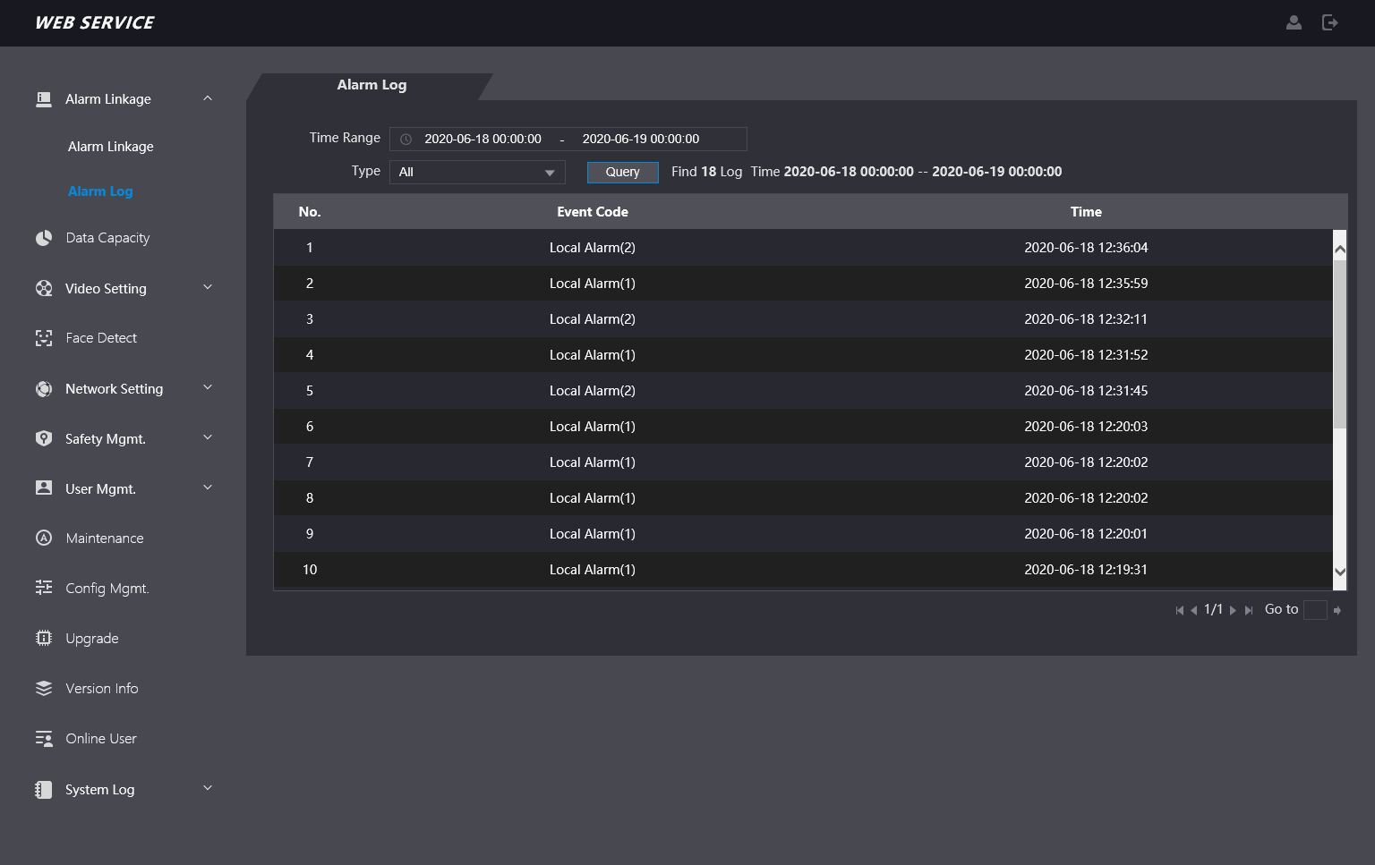This screenshot has height=865, width=1375.
Task: Open the Online User page
Action: 100,739
